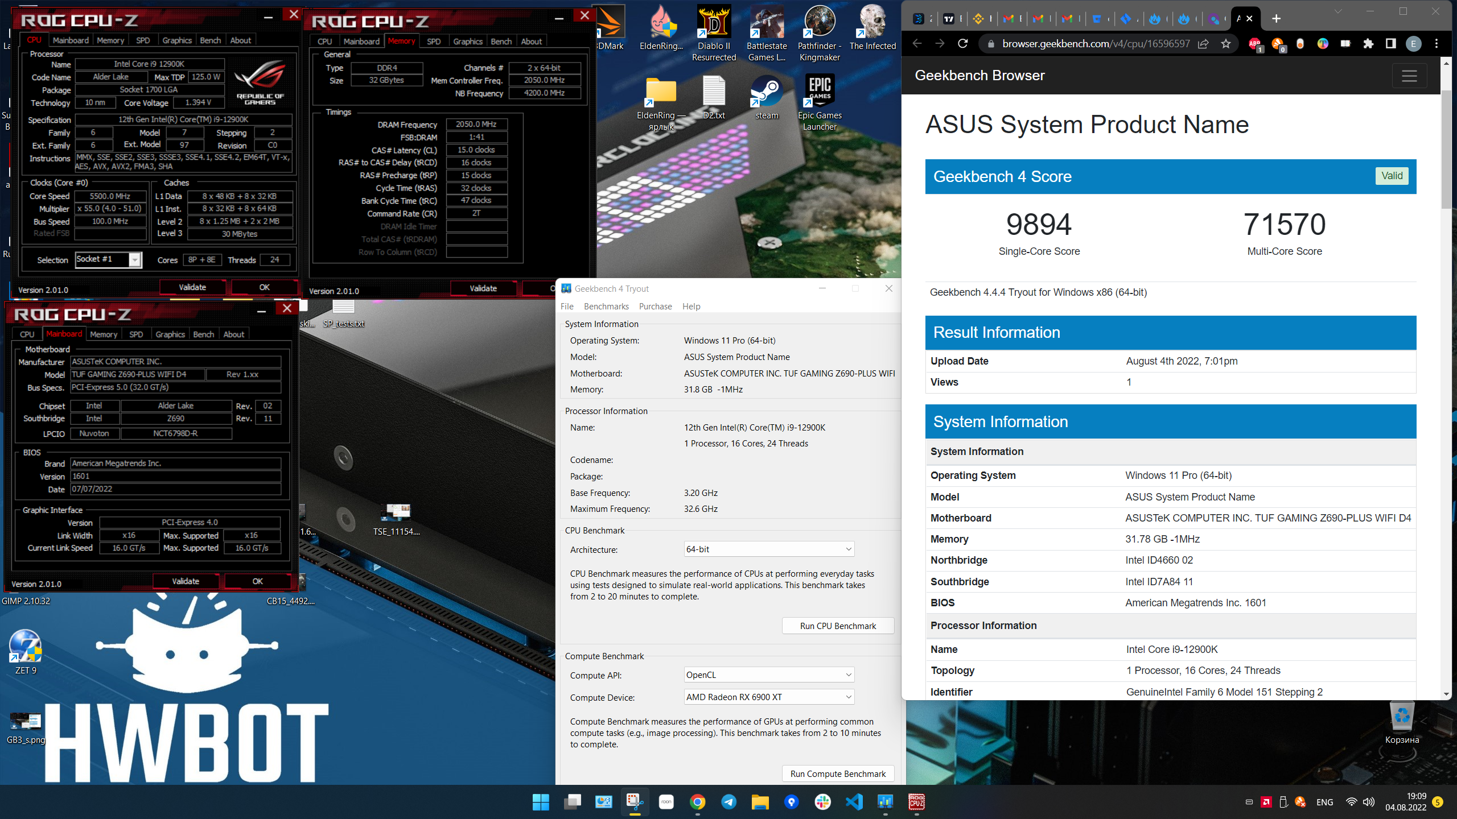Select the ZET 9 desktop shortcut

(x=26, y=652)
